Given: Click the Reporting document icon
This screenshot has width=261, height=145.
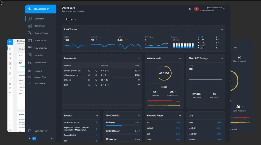Looking at the screenshot, I should (x=30, y=55).
